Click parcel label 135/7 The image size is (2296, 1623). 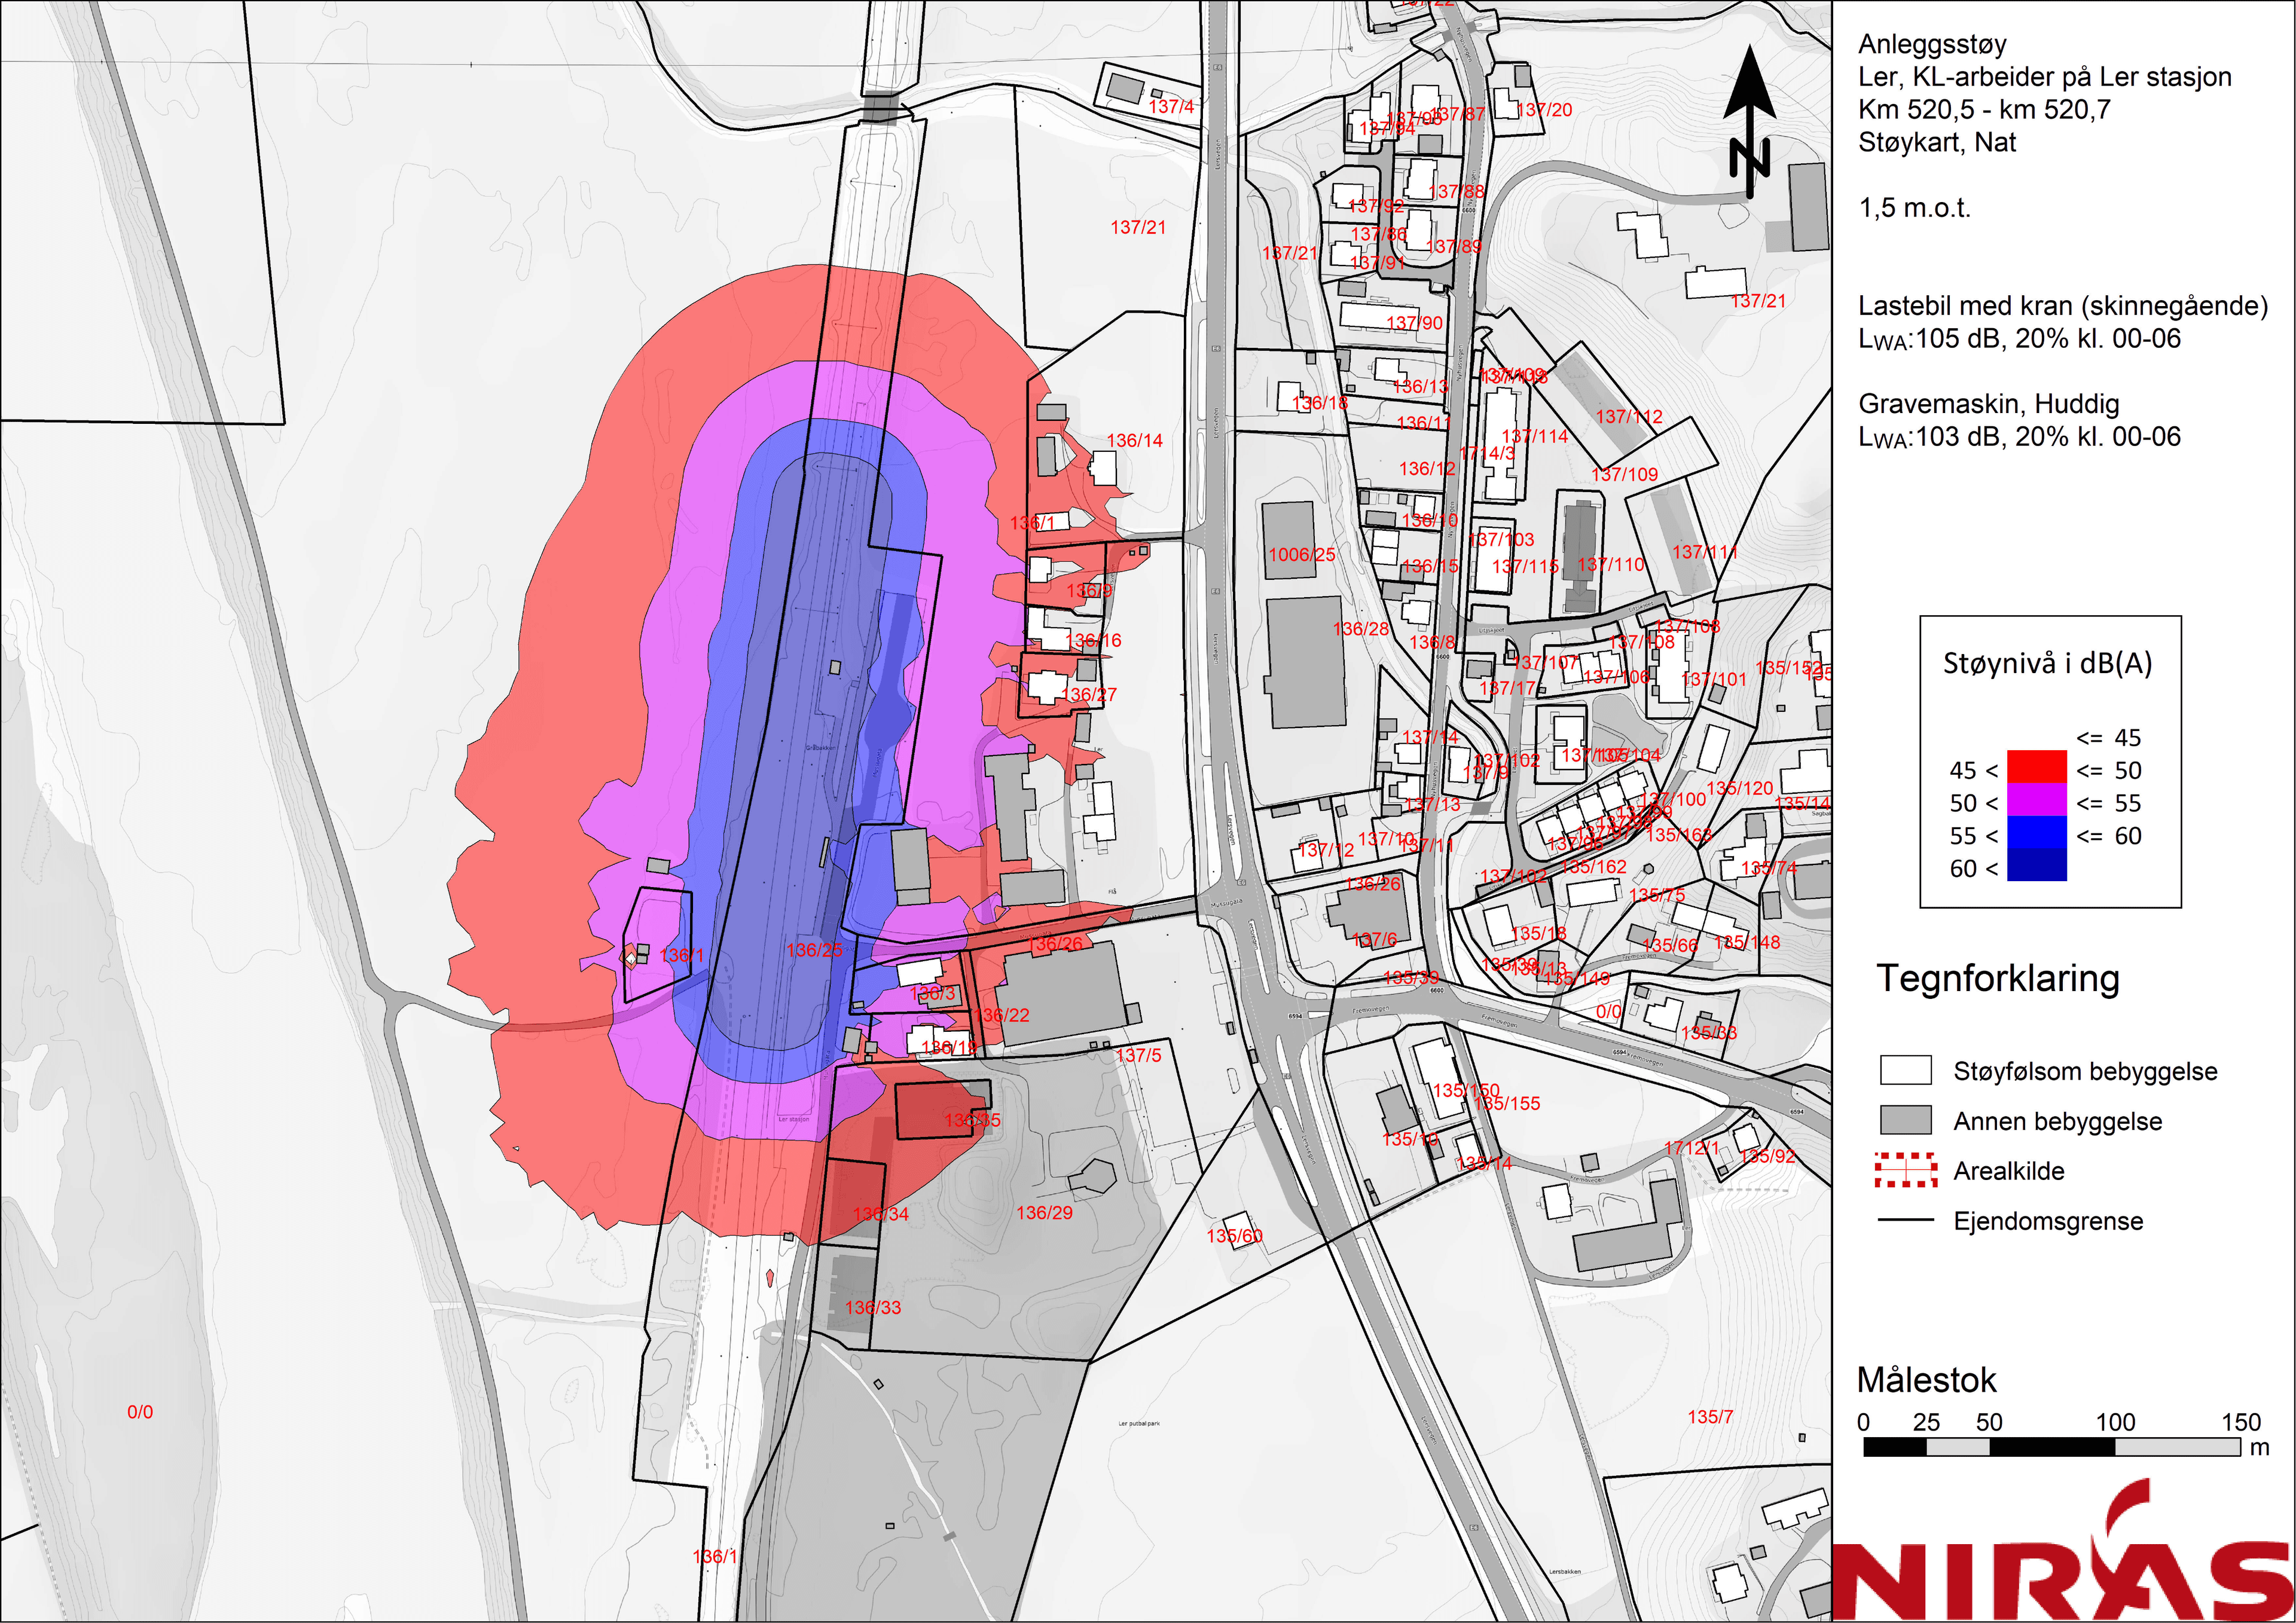click(1710, 1417)
